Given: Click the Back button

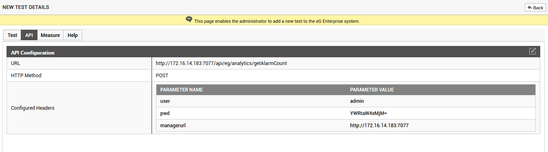Looking at the screenshot, I should point(535,8).
